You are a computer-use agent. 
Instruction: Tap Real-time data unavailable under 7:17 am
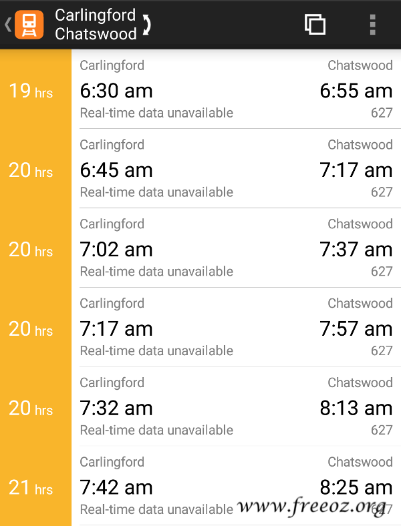pyautogui.click(x=156, y=351)
